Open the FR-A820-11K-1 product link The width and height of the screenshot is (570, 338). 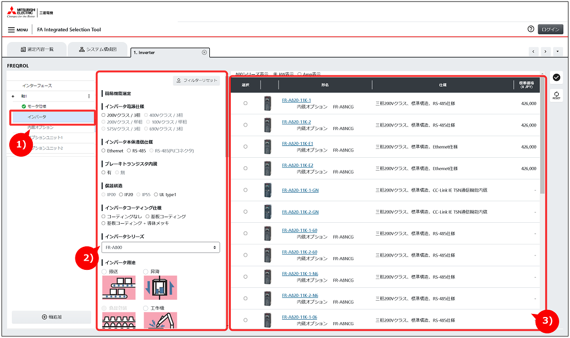296,100
